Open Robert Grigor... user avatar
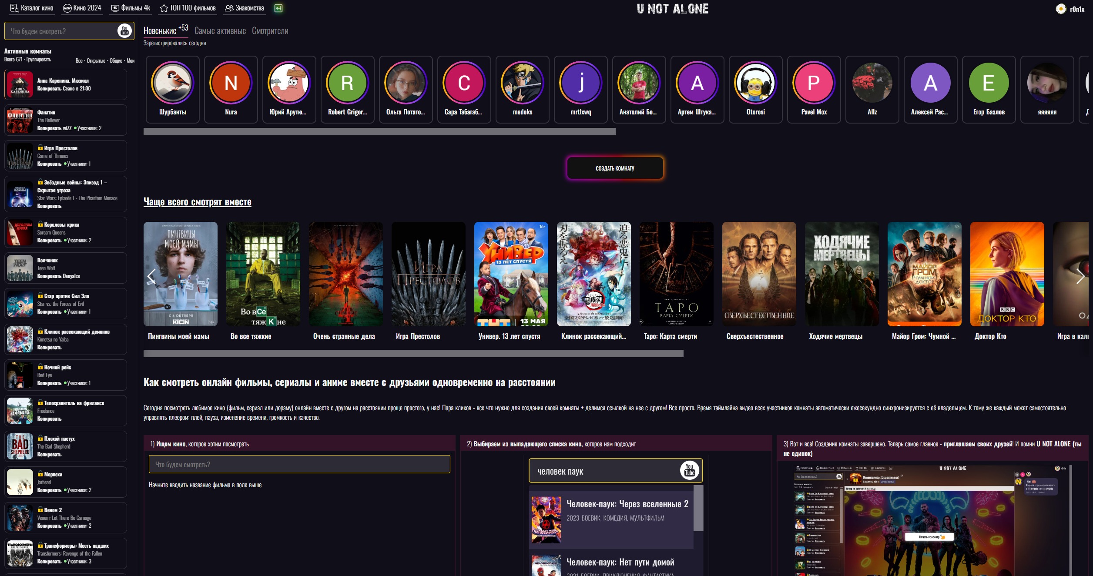This screenshot has width=1093, height=576. point(348,83)
